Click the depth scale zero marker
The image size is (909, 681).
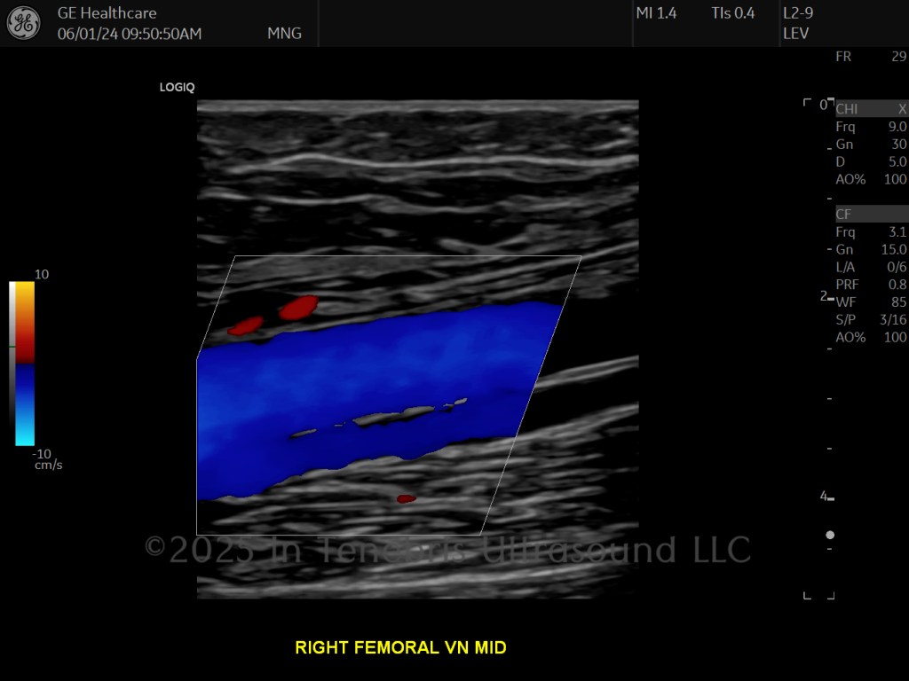823,105
